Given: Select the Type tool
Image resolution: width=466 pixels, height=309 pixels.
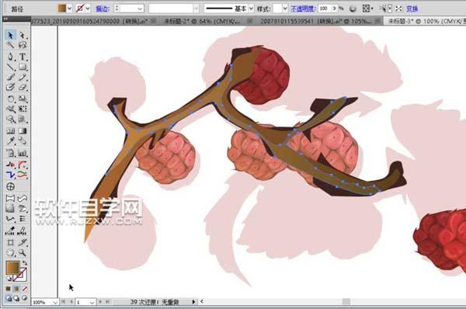Looking at the screenshot, I should click(x=23, y=56).
